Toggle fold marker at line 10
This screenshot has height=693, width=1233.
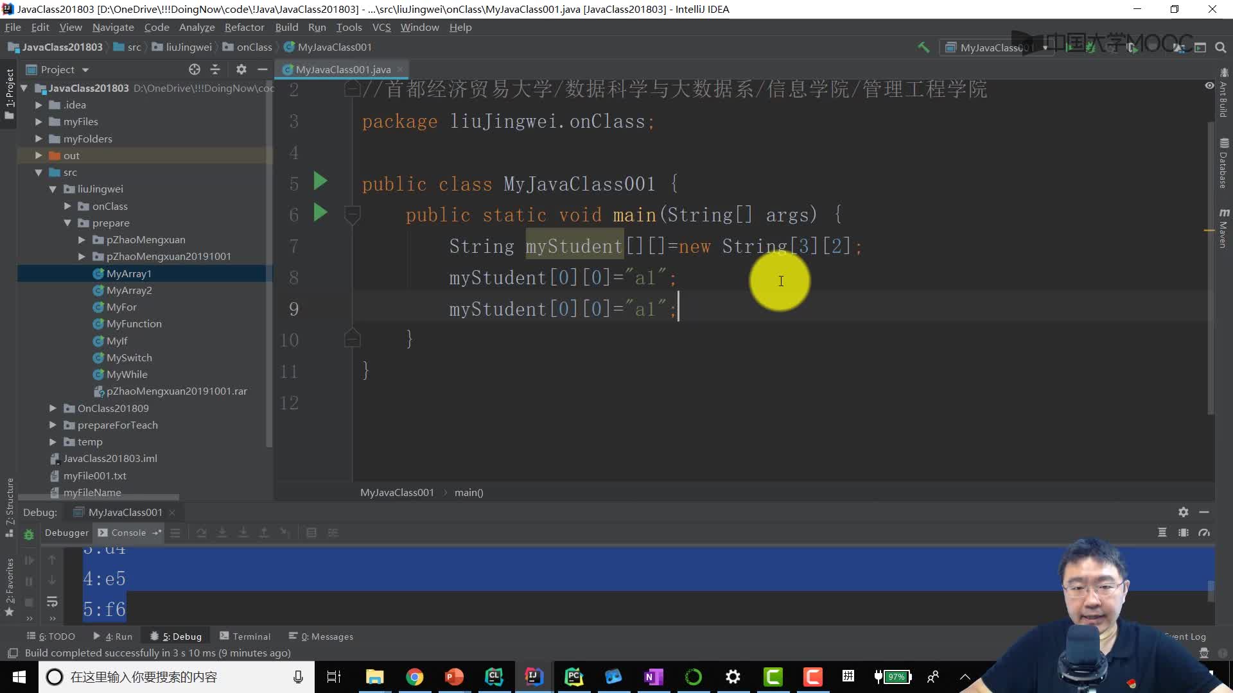point(352,338)
